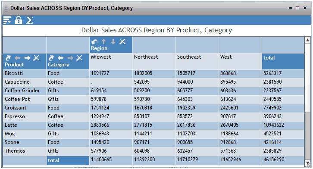Click the sigma aggregation icon
Screen dimensions: 313x169
pos(30,20)
